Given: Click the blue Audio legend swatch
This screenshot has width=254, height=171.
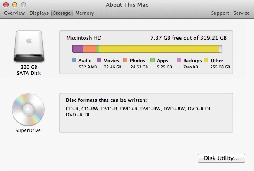Looking at the screenshot, I should pos(74,60).
